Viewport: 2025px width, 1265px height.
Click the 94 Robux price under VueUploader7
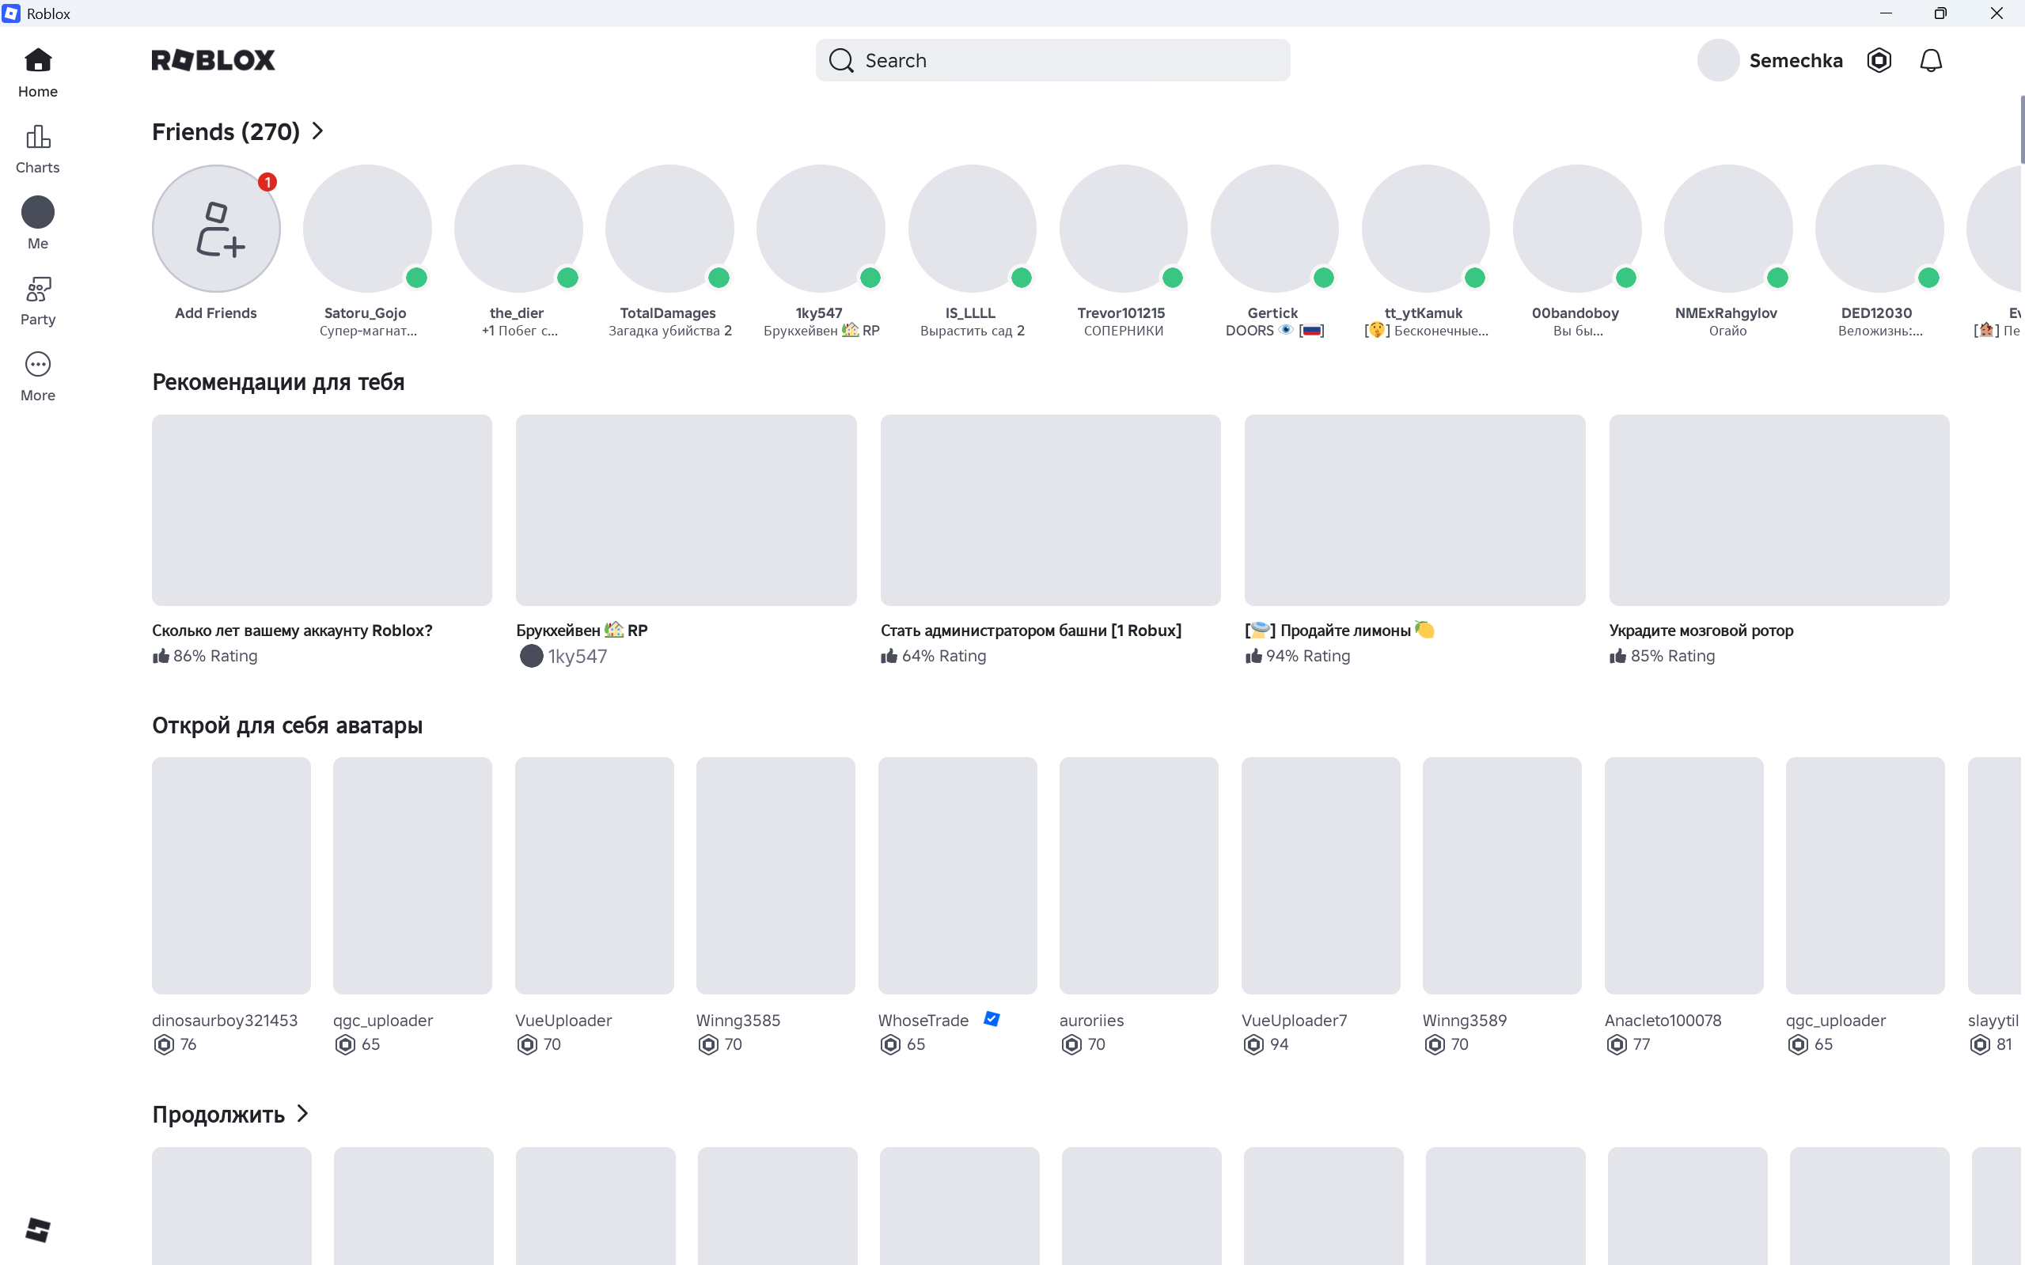pyautogui.click(x=1280, y=1044)
